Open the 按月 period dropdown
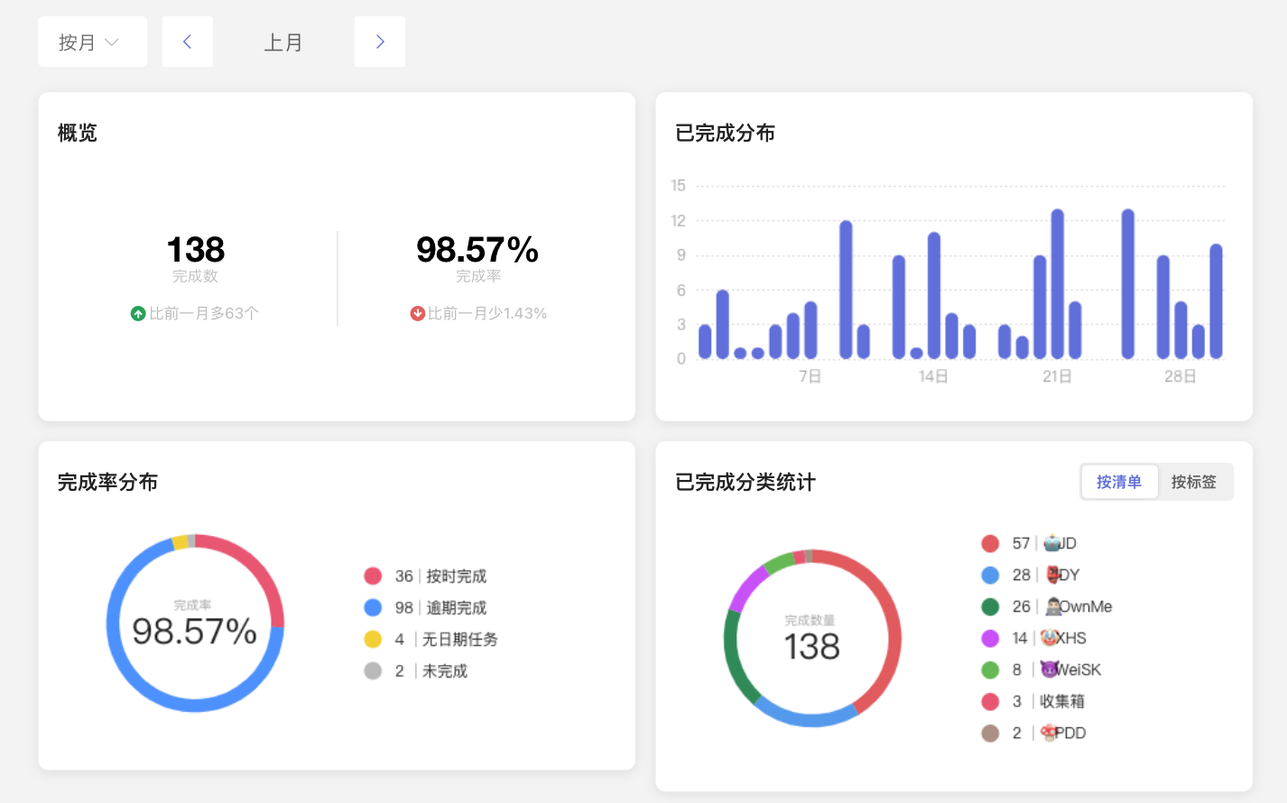The height and width of the screenshot is (803, 1287). click(92, 42)
